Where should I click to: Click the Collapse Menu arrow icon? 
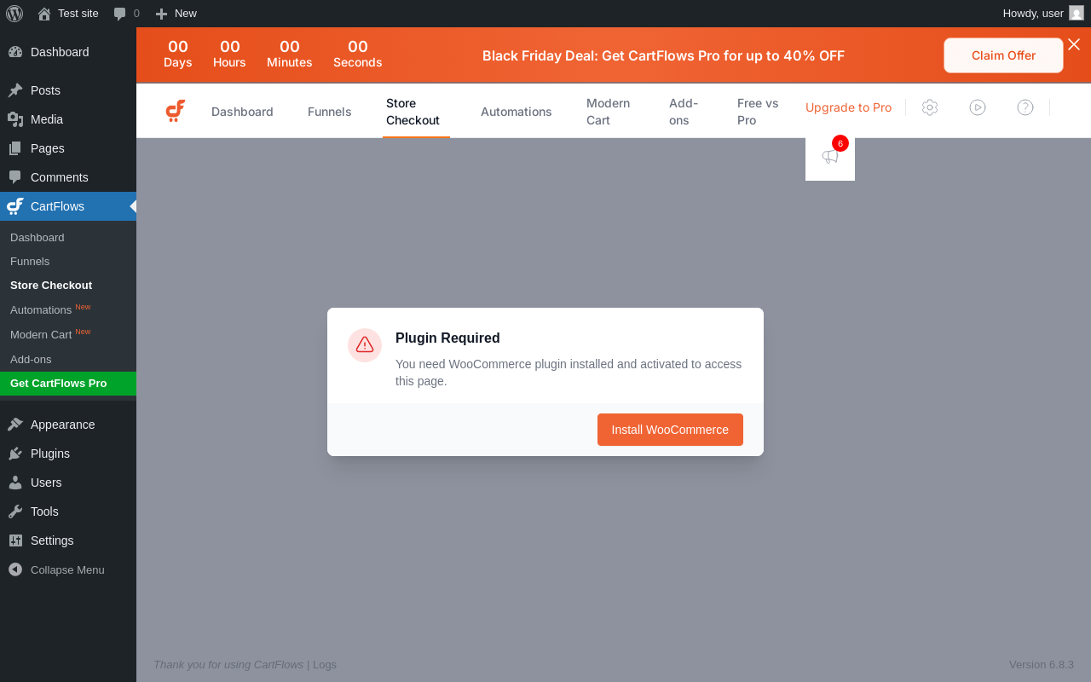click(x=15, y=569)
